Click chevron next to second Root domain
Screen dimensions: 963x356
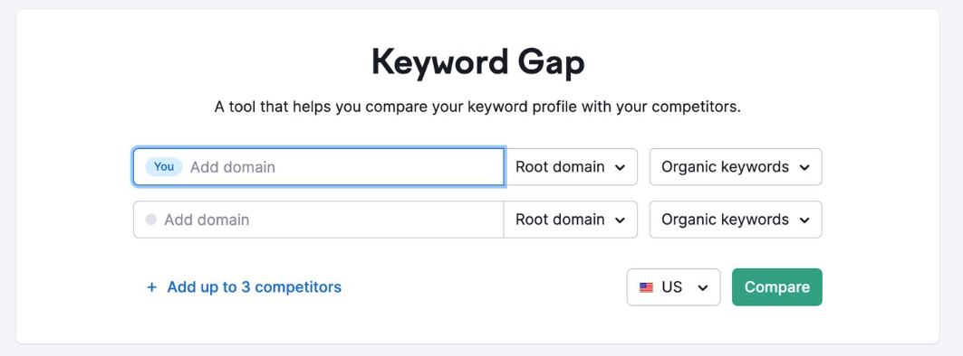click(620, 220)
